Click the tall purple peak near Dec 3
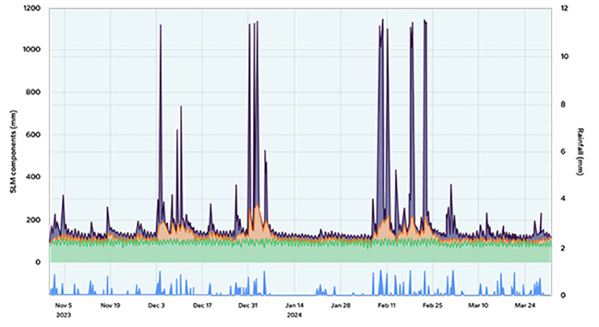The width and height of the screenshot is (599, 327). coord(161,28)
